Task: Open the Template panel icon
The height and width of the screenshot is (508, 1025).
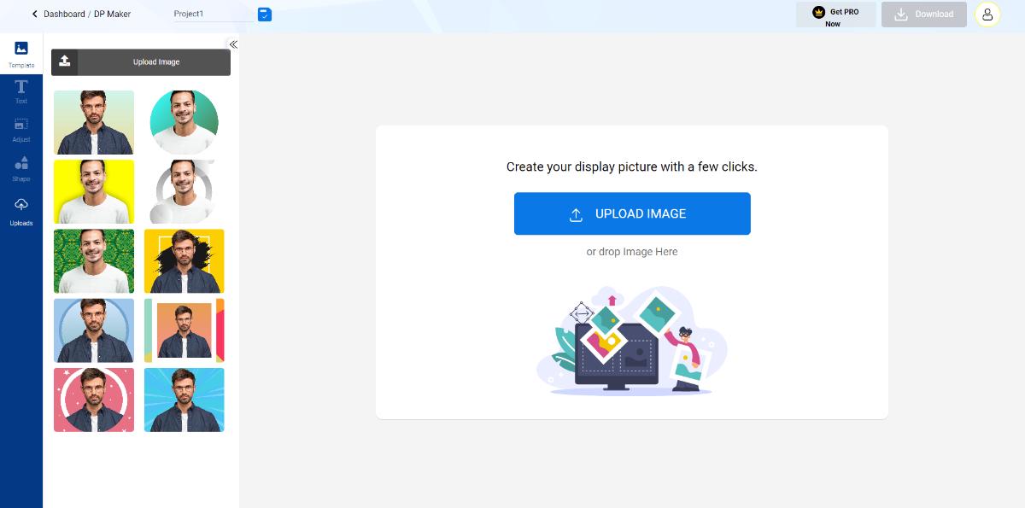Action: click(x=21, y=50)
